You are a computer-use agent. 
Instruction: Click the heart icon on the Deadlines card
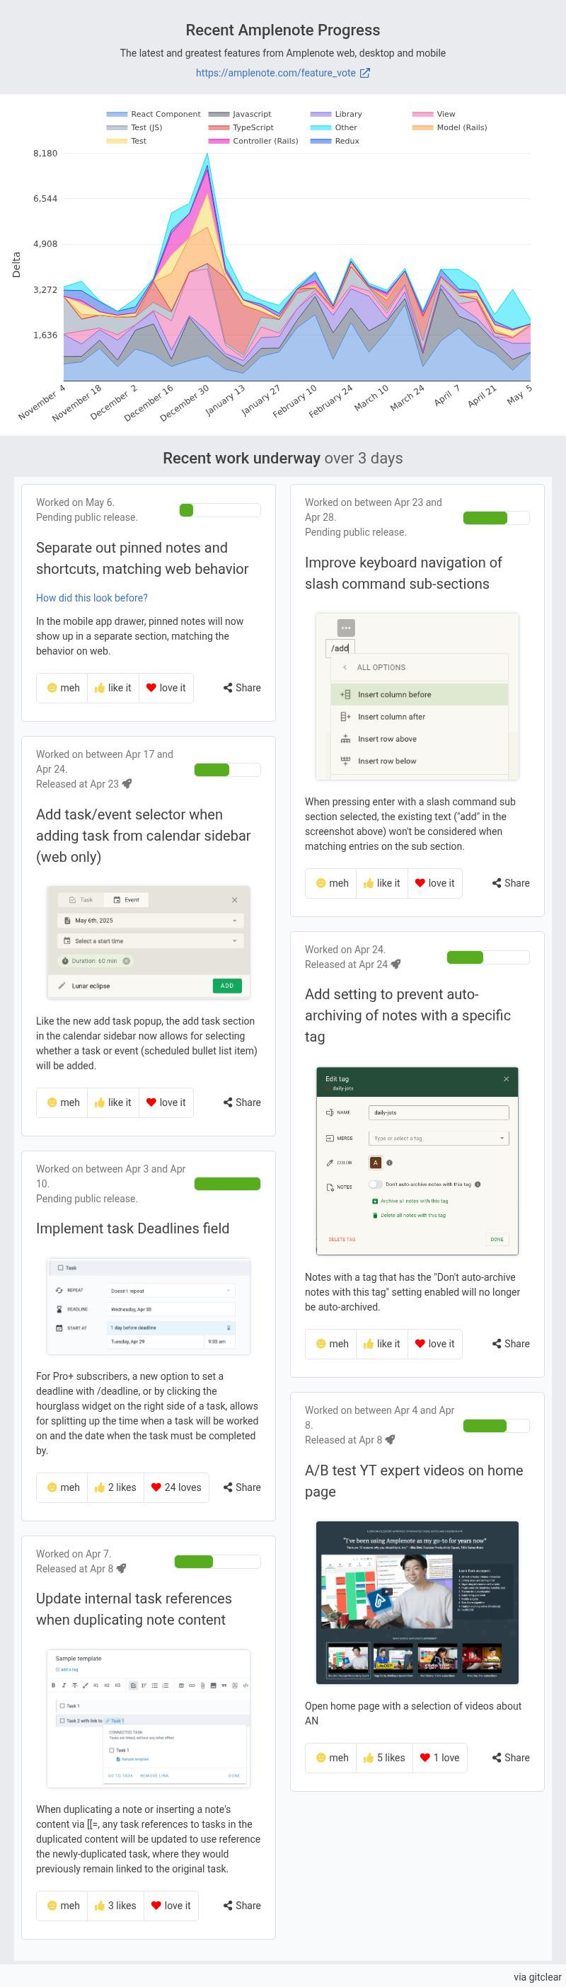156,1487
